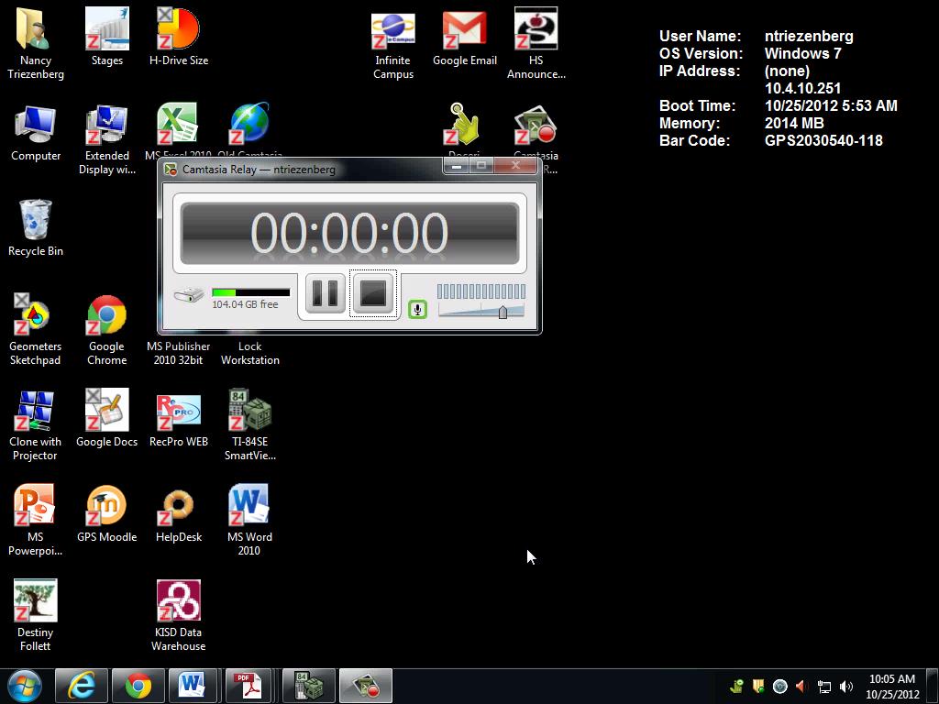
Task: Click the Camtasia Relay title bar icon
Action: point(171,170)
